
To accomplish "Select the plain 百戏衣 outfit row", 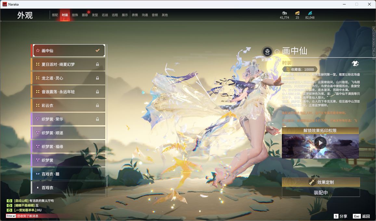I will [68, 188].
